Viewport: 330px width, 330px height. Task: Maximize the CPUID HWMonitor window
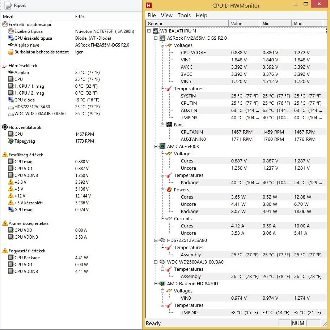click(306, 4)
